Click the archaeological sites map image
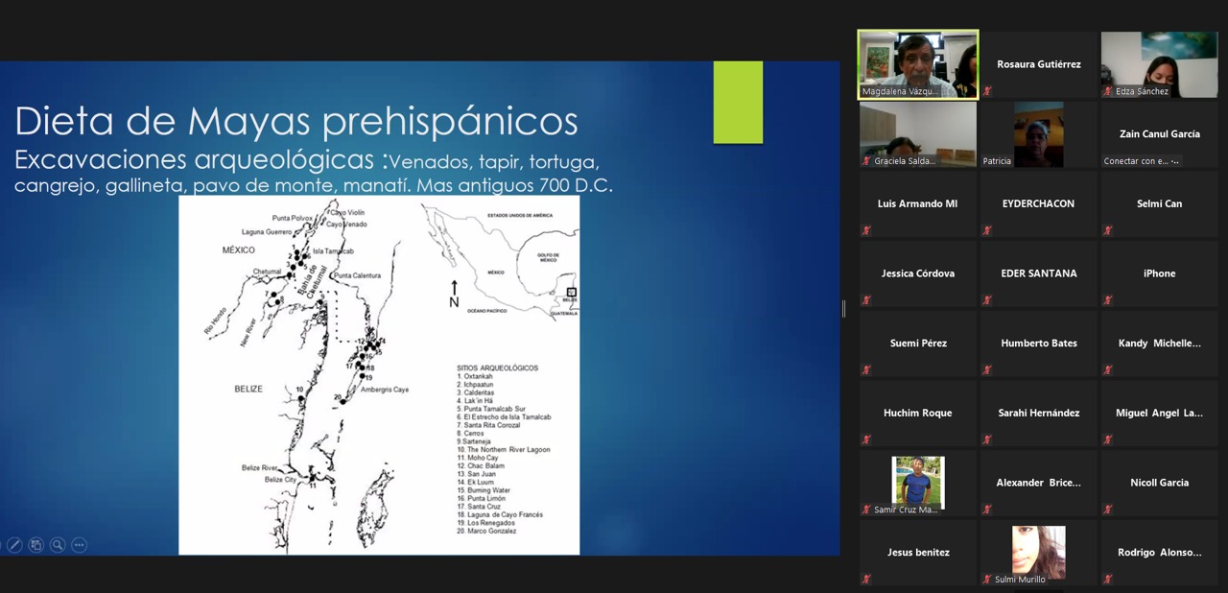 (379, 374)
